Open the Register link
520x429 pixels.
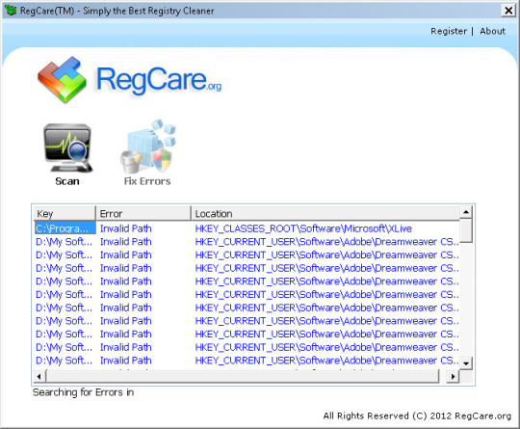(x=449, y=31)
